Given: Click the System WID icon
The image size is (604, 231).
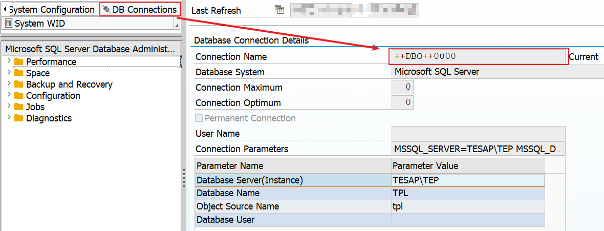Looking at the screenshot, I should point(9,24).
